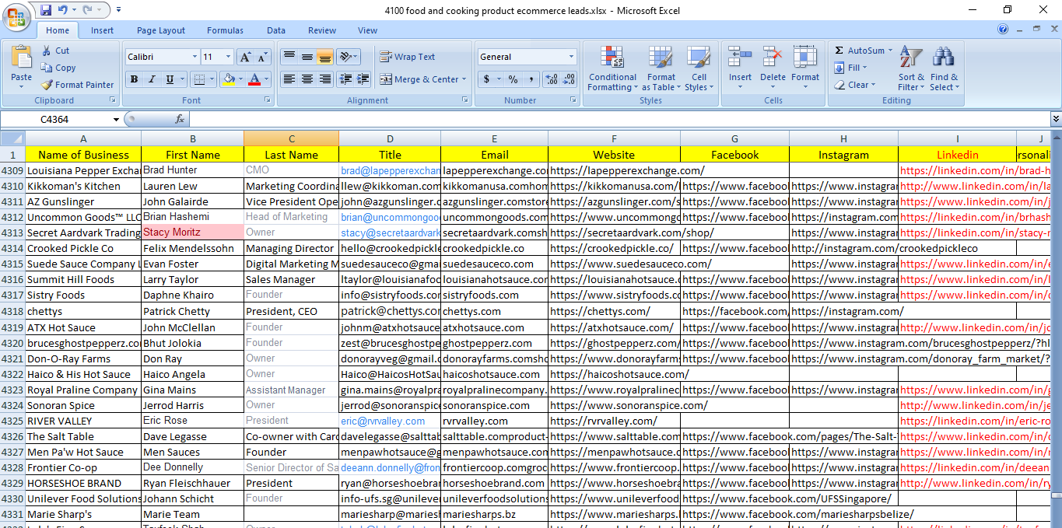Increase the decimal places
This screenshot has height=528, width=1062.
click(x=552, y=79)
